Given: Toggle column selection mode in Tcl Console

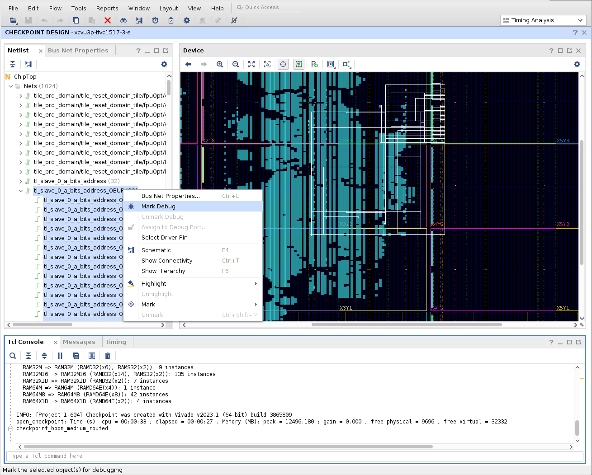Looking at the screenshot, I should pos(92,356).
